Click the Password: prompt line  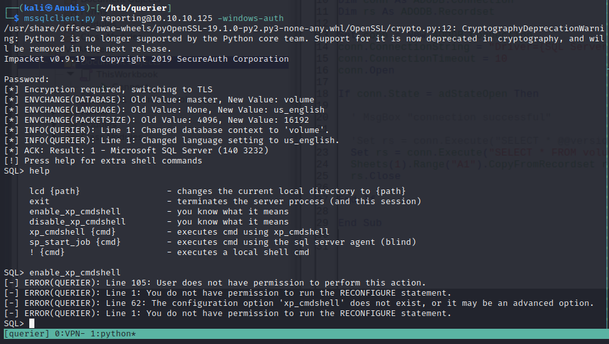click(27, 79)
